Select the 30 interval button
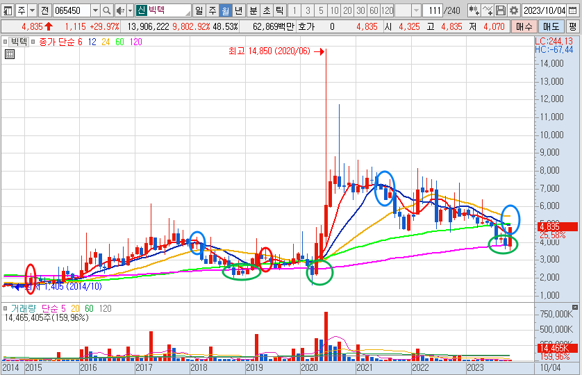Viewport: 582px width, 375px height. pos(360,10)
